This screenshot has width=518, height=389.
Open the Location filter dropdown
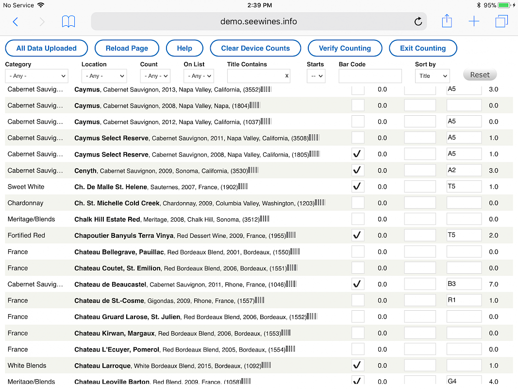(104, 76)
